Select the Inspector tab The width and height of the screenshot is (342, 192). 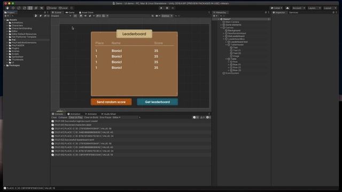coord(279,12)
